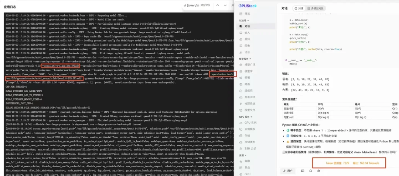Collapse the GPU 服务 sidebar group
Viewport: 399px width, 176px height.
tap(246, 117)
